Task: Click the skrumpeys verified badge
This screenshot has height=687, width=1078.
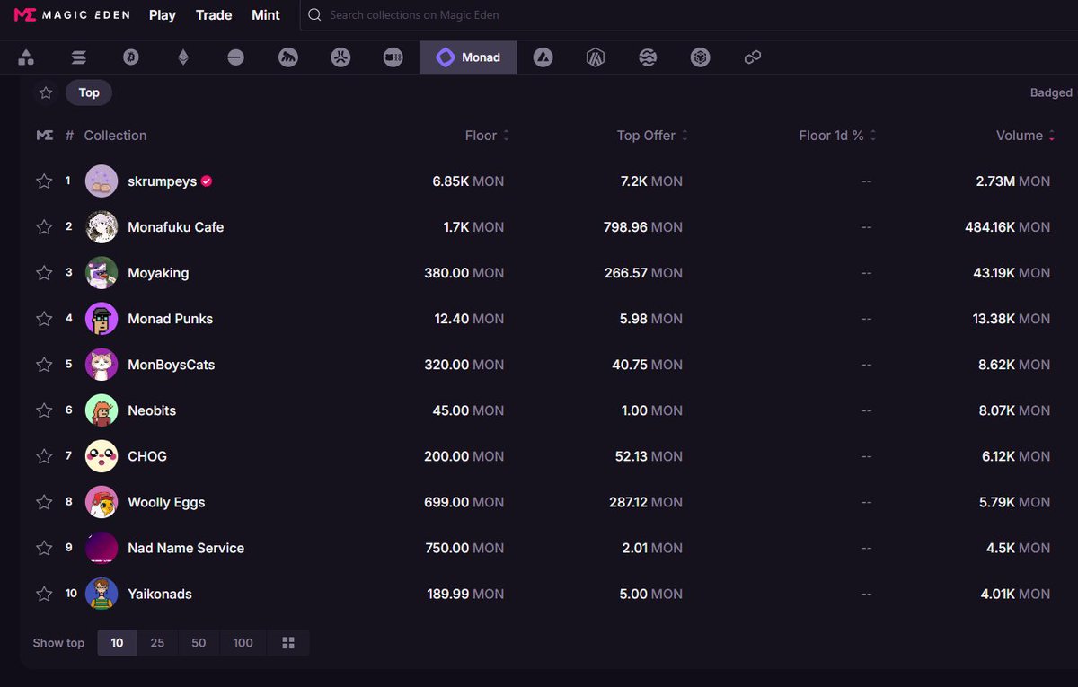Action: pyautogui.click(x=207, y=181)
